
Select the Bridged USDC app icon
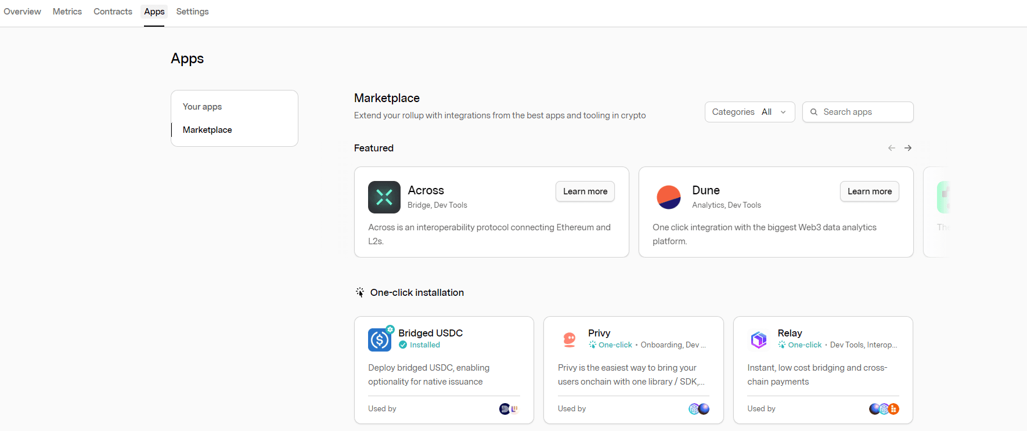pos(380,339)
